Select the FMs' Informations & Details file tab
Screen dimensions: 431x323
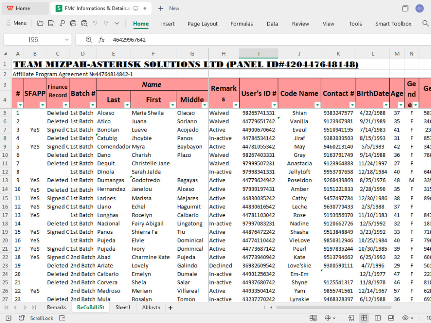(x=101, y=8)
